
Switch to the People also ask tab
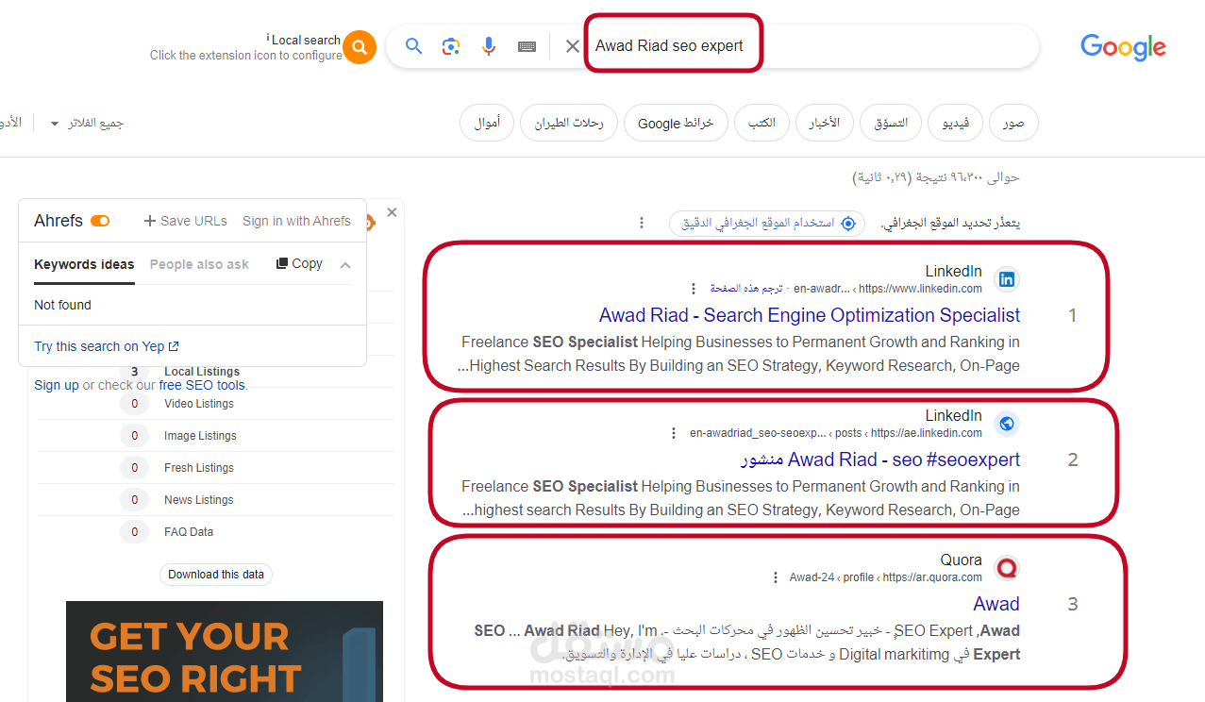click(x=199, y=264)
